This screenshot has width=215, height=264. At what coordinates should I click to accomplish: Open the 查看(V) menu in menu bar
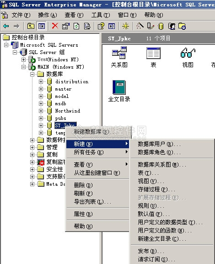[x=74, y=15]
